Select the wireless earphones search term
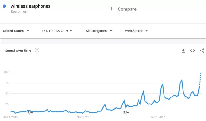 click(30, 6)
